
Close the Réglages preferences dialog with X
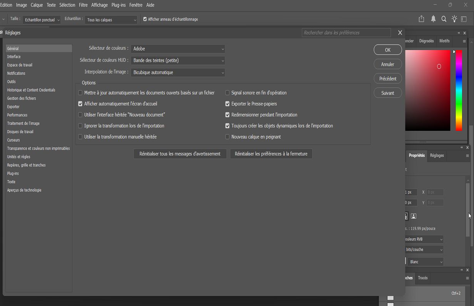coord(400,33)
